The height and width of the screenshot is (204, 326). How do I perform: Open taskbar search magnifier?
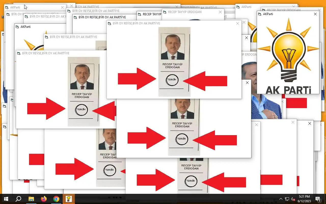click(18, 199)
